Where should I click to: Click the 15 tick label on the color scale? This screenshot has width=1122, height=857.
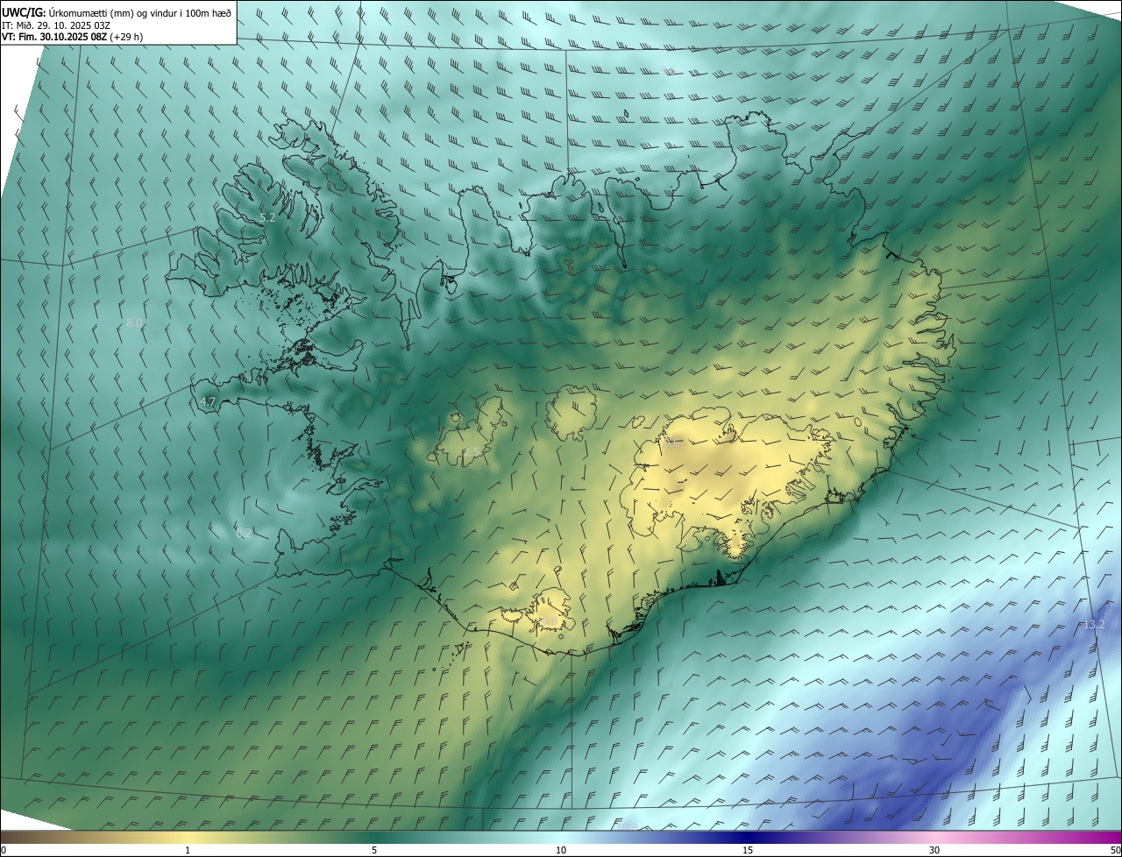[x=748, y=850]
